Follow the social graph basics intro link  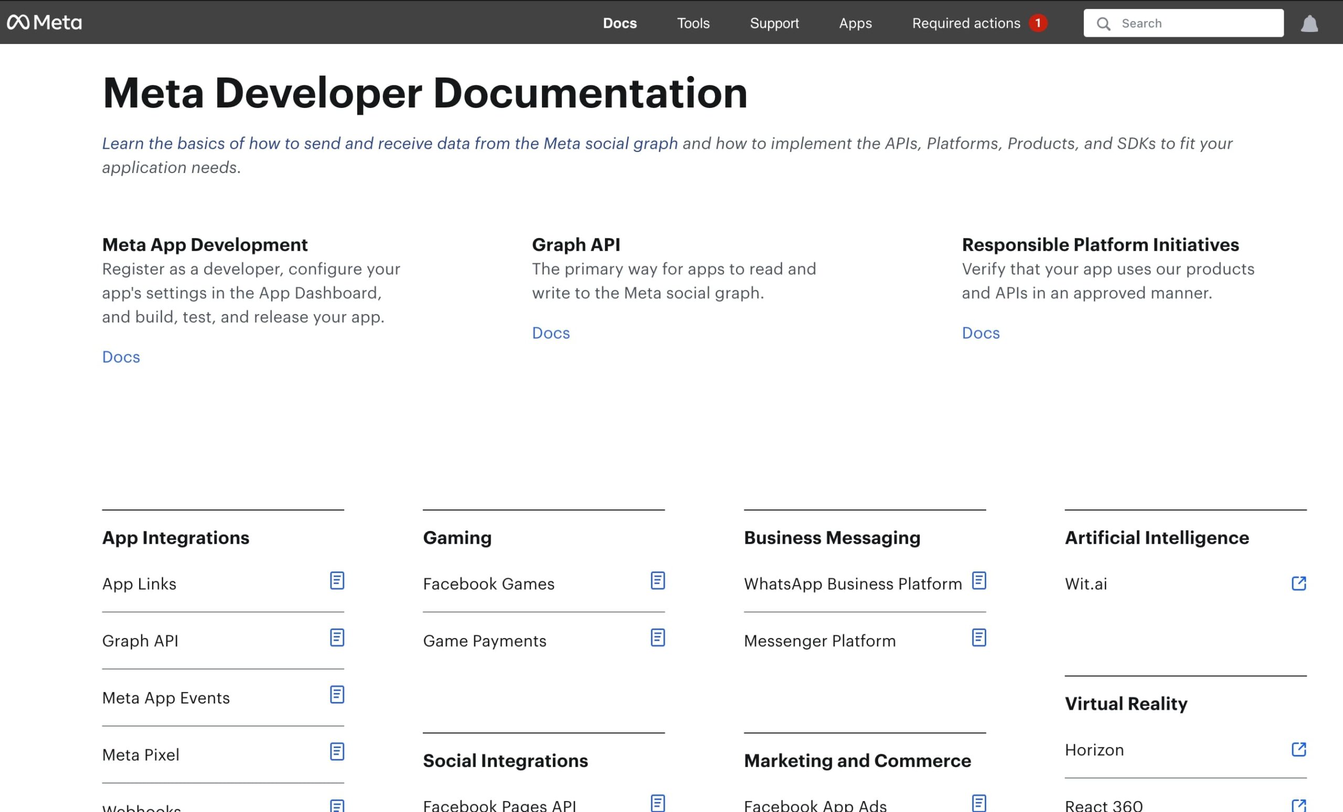390,143
